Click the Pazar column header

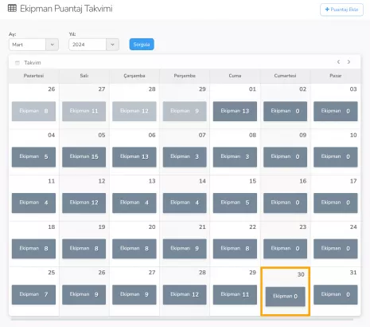click(x=336, y=76)
